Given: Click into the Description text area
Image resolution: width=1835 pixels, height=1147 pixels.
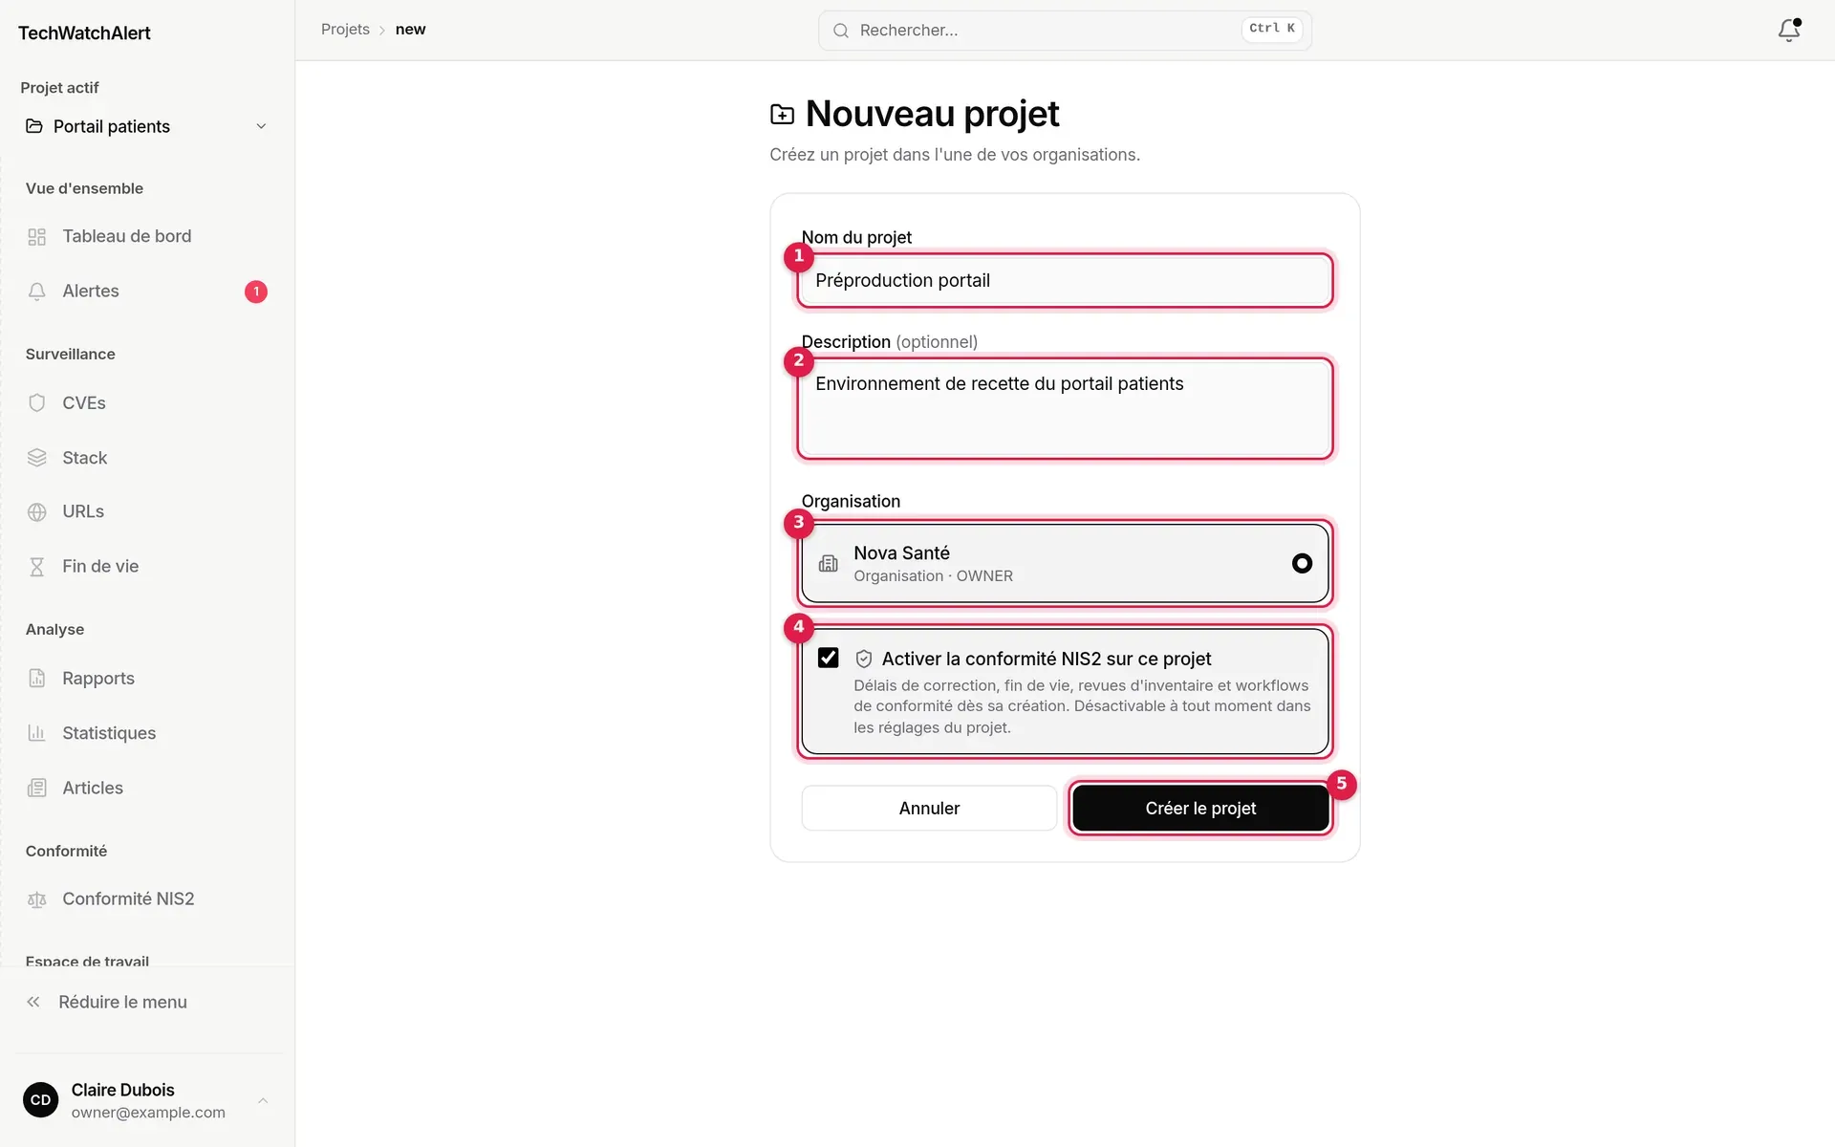Looking at the screenshot, I should [1065, 408].
